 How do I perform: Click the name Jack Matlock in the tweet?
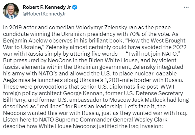click(x=149, y=100)
